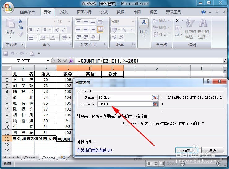Click the Decrease Decimal icon
Screen dimensions: 229x169
[x=121, y=37]
